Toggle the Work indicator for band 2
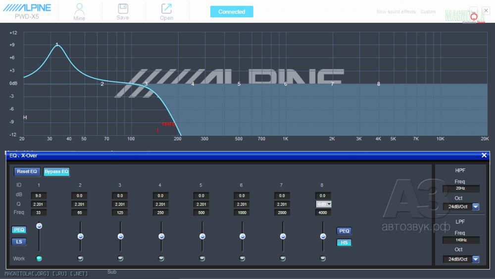Image resolution: width=495 pixels, height=279 pixels. coord(81,259)
